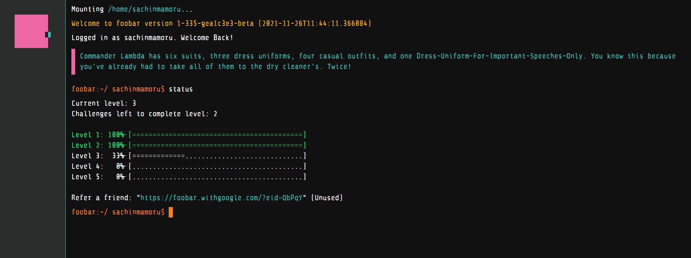Click the typed "status" command text
The height and width of the screenshot is (258, 691).
tap(181, 89)
